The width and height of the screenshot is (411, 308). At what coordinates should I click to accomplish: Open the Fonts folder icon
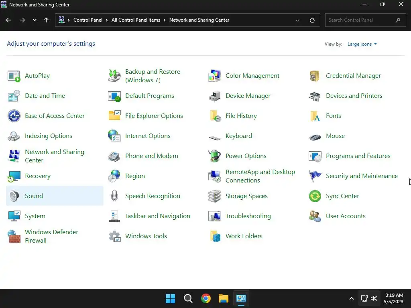[315, 116]
